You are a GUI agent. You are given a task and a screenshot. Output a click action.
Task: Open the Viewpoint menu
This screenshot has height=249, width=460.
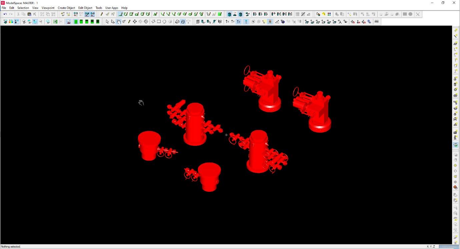pyautogui.click(x=48, y=8)
